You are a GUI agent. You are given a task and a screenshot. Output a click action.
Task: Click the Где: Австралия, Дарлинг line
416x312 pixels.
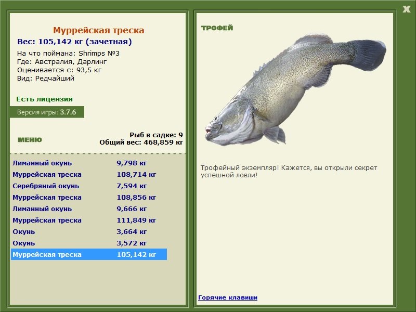62,62
